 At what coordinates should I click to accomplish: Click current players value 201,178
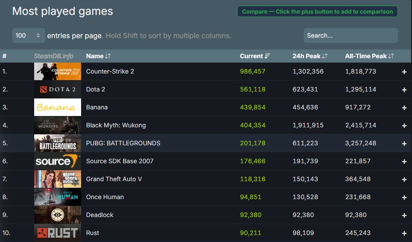click(x=252, y=143)
